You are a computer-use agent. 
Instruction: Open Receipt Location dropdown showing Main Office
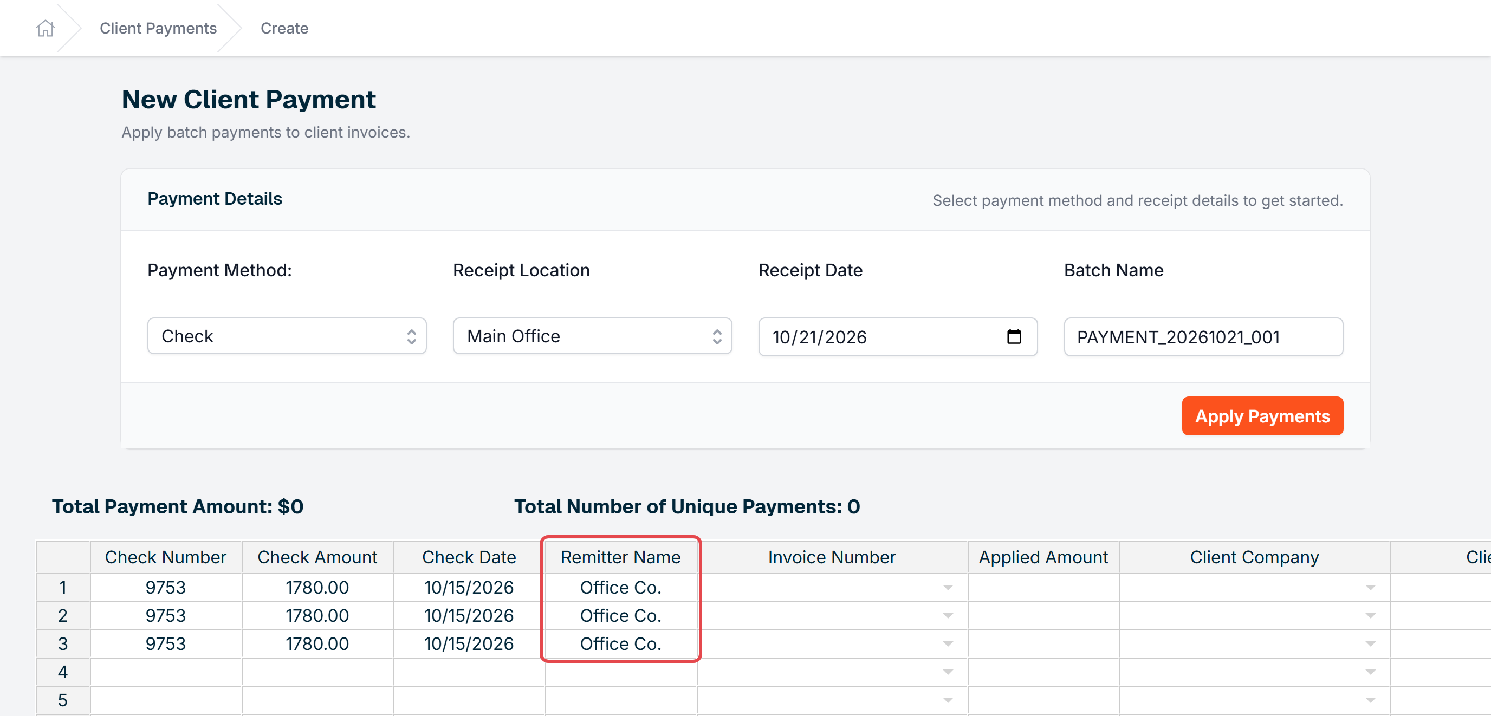pyautogui.click(x=592, y=336)
